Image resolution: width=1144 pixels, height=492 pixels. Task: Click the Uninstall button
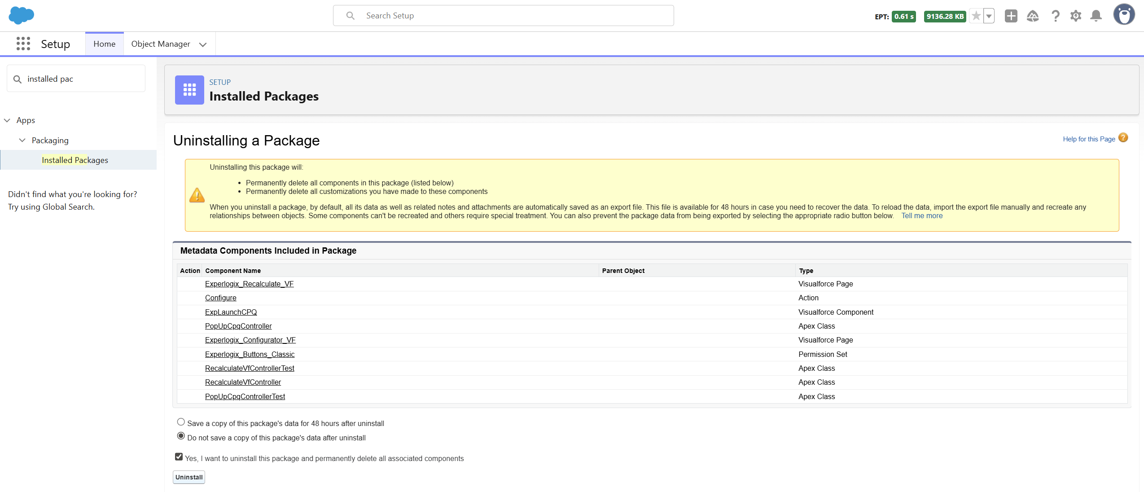pos(189,477)
